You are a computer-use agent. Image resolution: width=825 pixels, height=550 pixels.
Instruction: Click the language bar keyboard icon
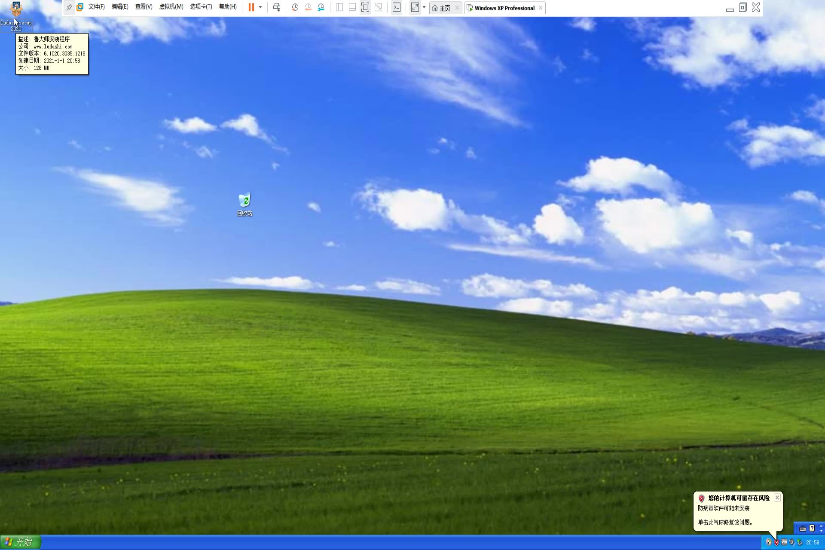[802, 529]
